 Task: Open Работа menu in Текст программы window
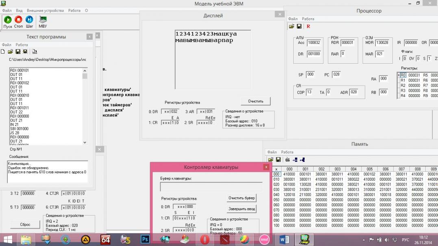[x=22, y=45]
